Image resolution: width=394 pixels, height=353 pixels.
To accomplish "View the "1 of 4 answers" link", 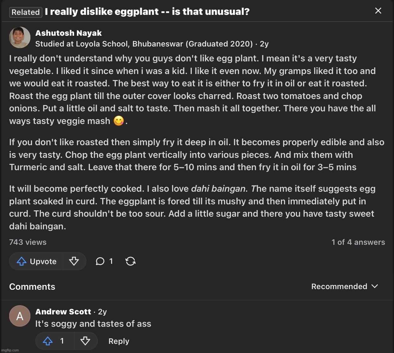I will point(358,242).
